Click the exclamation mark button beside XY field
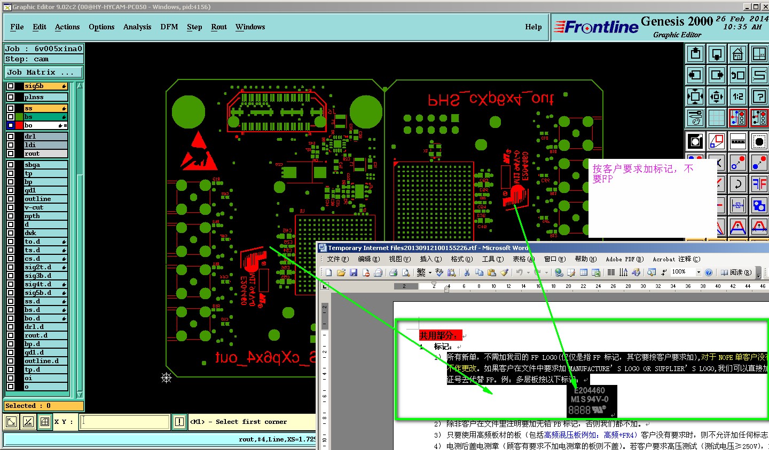769x450 pixels. 179,422
